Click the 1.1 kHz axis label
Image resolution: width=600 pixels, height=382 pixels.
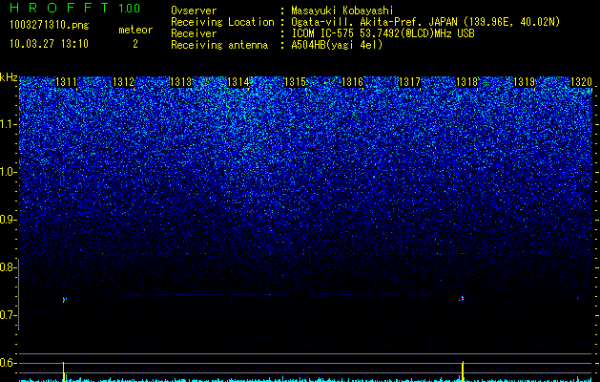tap(8, 124)
